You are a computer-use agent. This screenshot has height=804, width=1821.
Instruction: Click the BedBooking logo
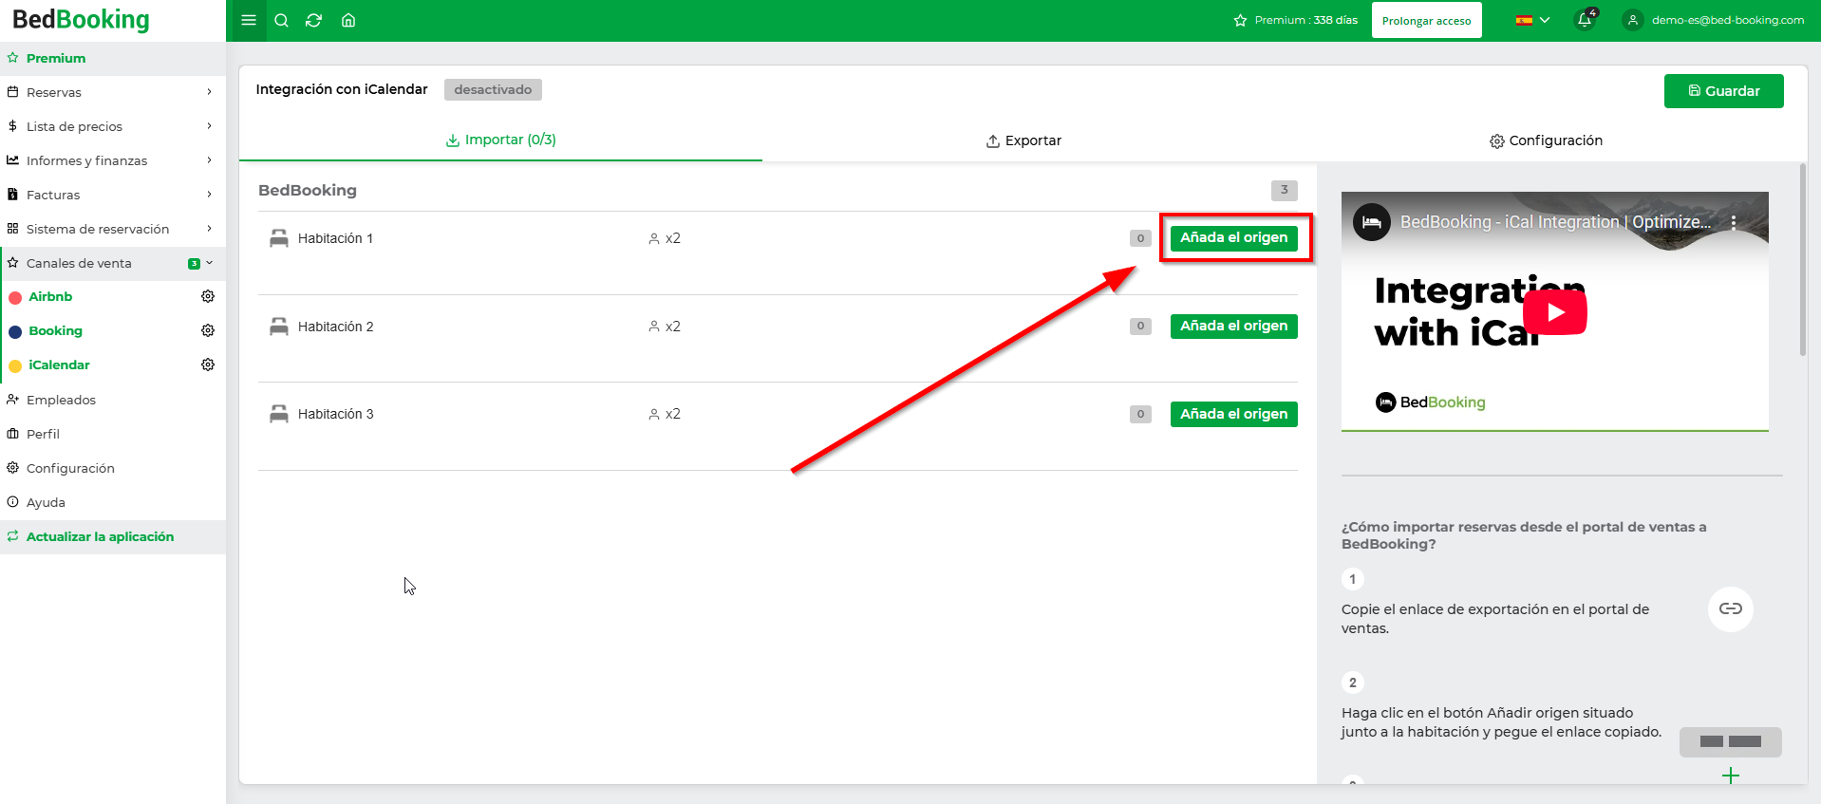[81, 20]
